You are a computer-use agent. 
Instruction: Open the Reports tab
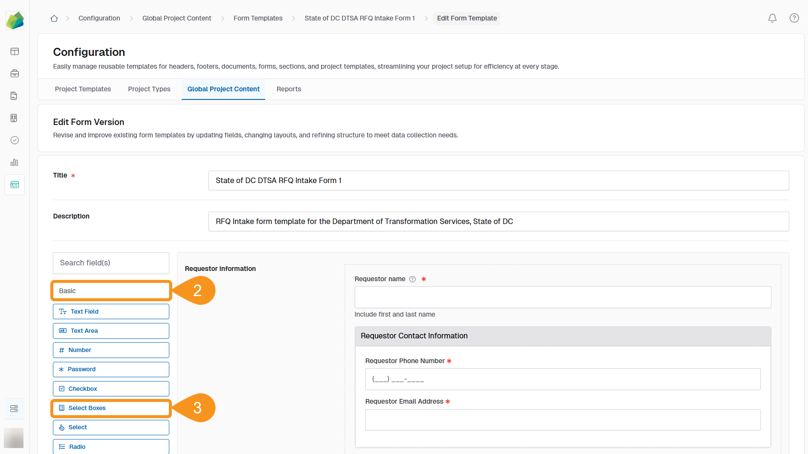point(289,89)
